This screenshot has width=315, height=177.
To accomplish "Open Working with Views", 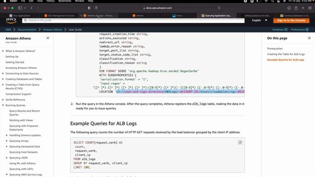I will 21,120.
